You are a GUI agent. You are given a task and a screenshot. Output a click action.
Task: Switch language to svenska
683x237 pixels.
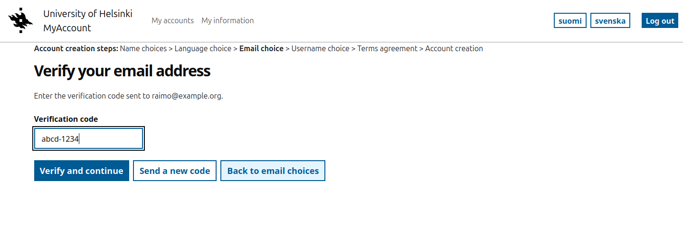tap(610, 21)
